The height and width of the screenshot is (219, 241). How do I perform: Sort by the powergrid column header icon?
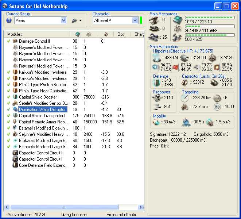pyautogui.click(x=89, y=34)
